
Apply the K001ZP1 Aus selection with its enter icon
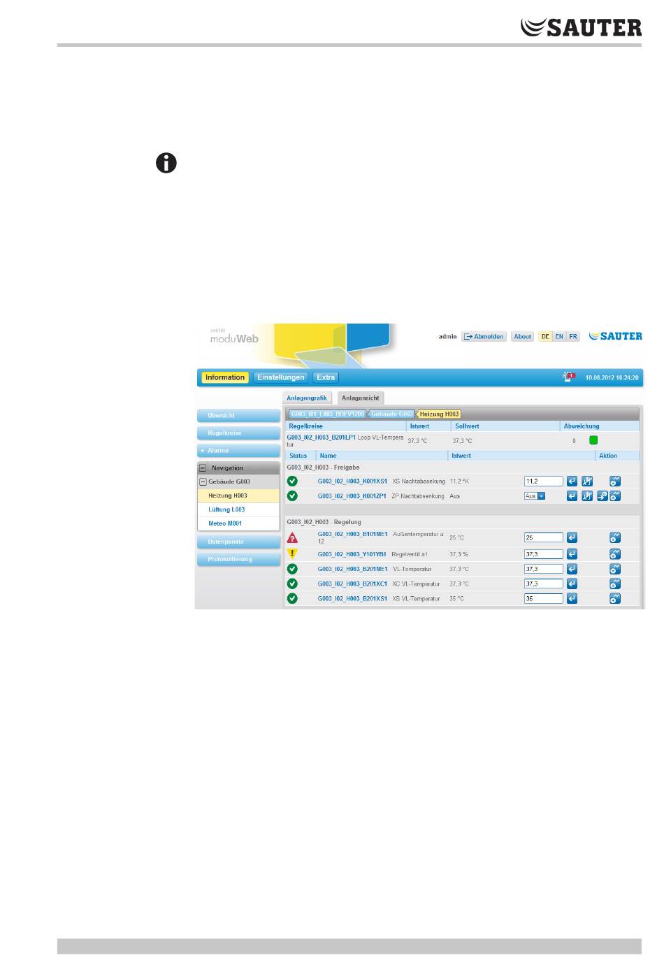click(572, 495)
